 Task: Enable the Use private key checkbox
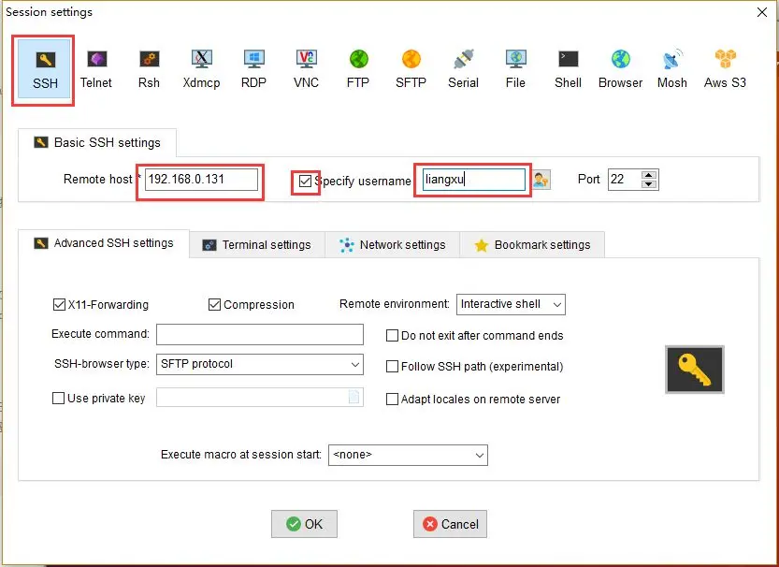58,398
